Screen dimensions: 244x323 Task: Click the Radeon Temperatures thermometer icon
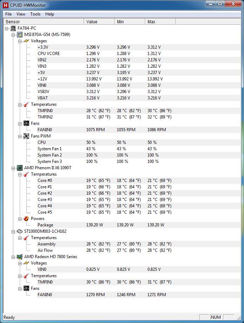click(26, 276)
